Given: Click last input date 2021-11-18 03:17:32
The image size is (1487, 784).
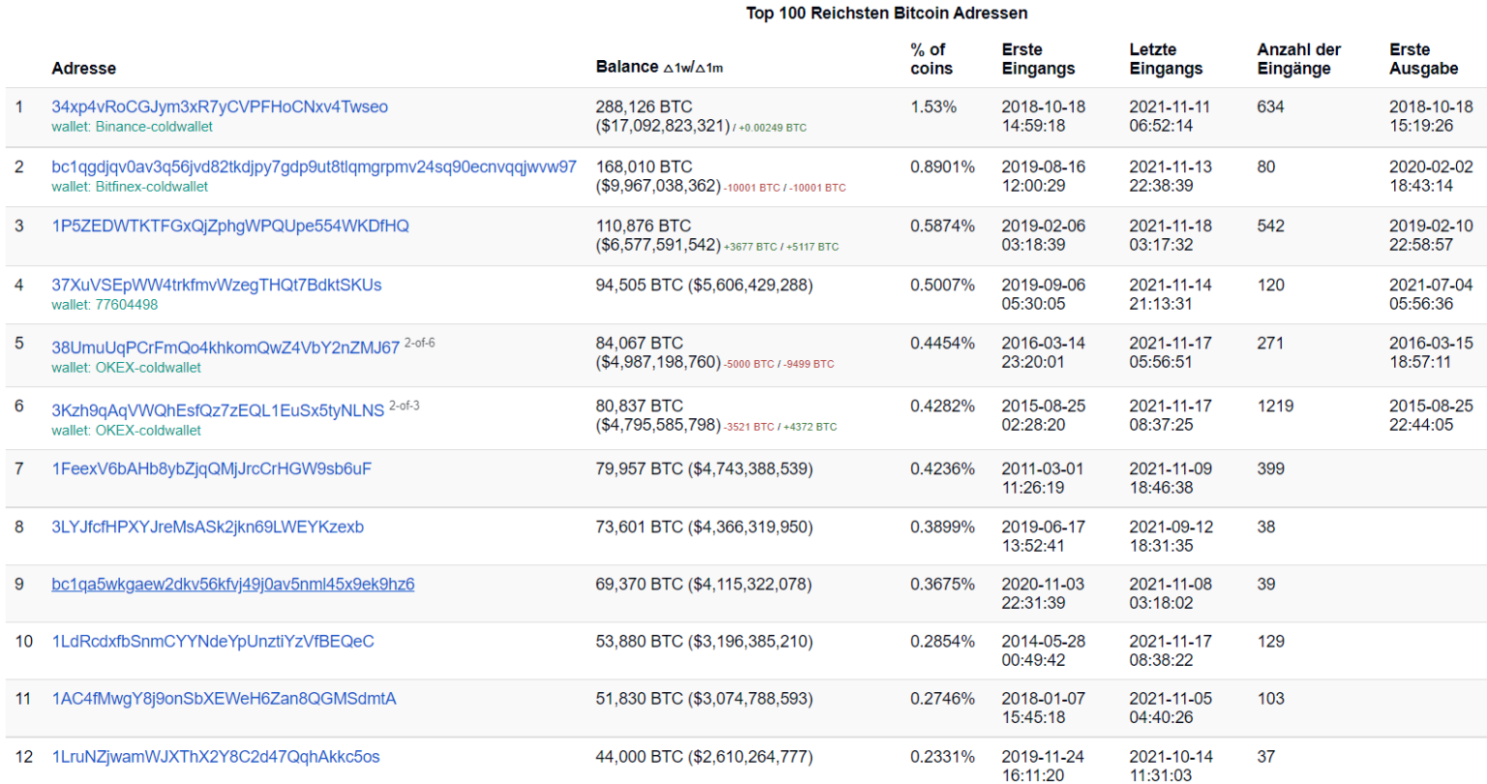Looking at the screenshot, I should point(1170,235).
